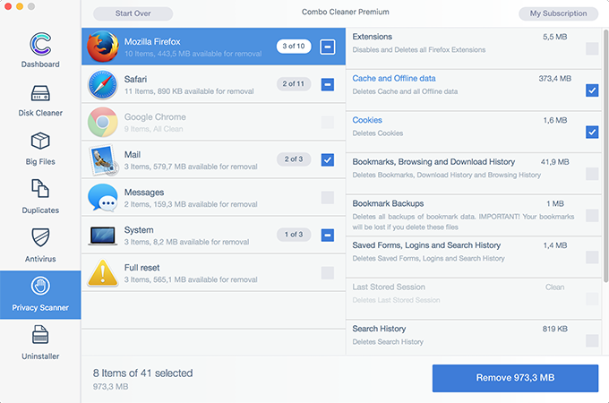Click the Bookmark Backups item title
The image size is (609, 403).
pos(388,203)
